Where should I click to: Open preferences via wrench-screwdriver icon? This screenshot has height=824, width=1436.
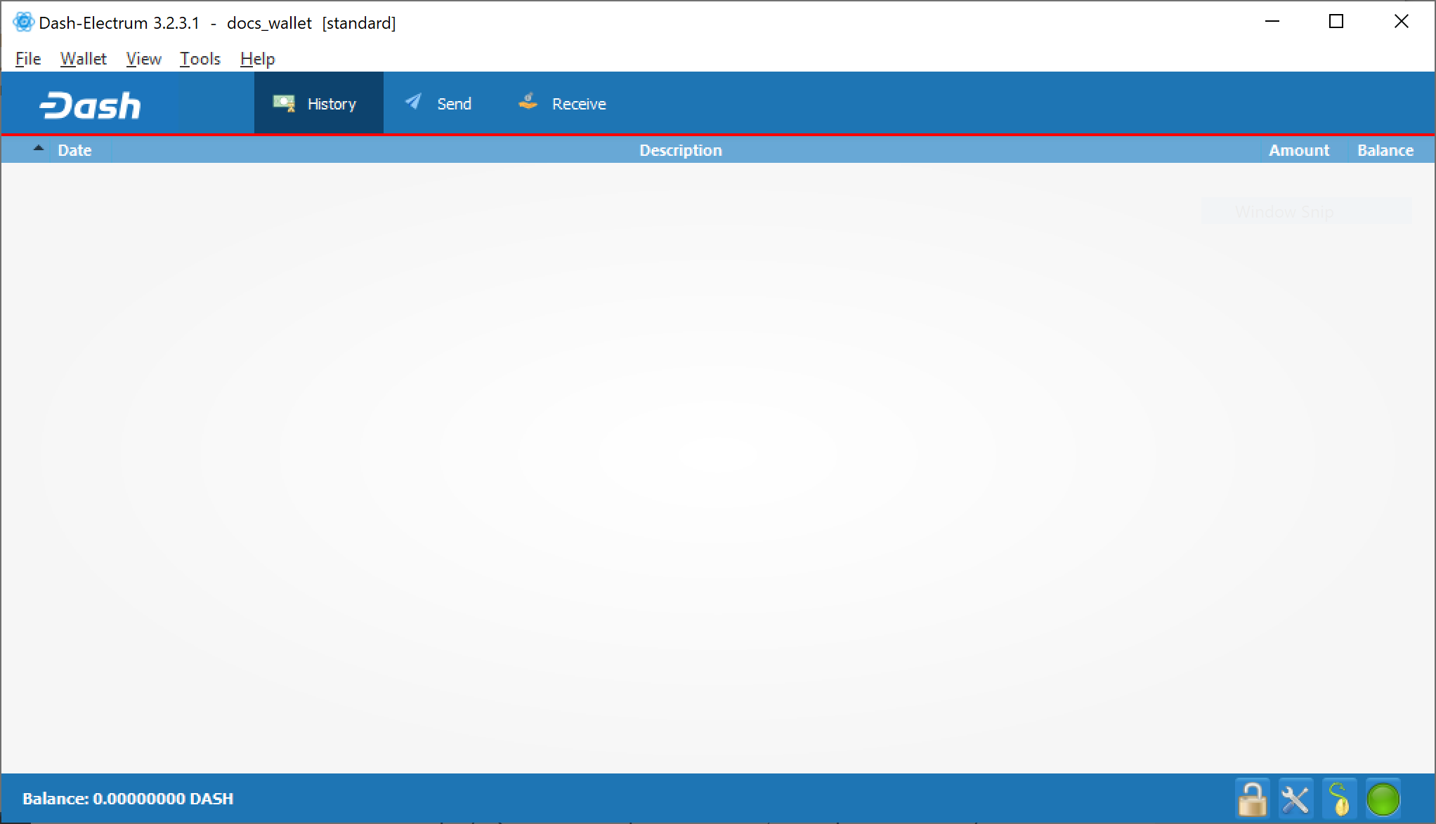point(1295,799)
